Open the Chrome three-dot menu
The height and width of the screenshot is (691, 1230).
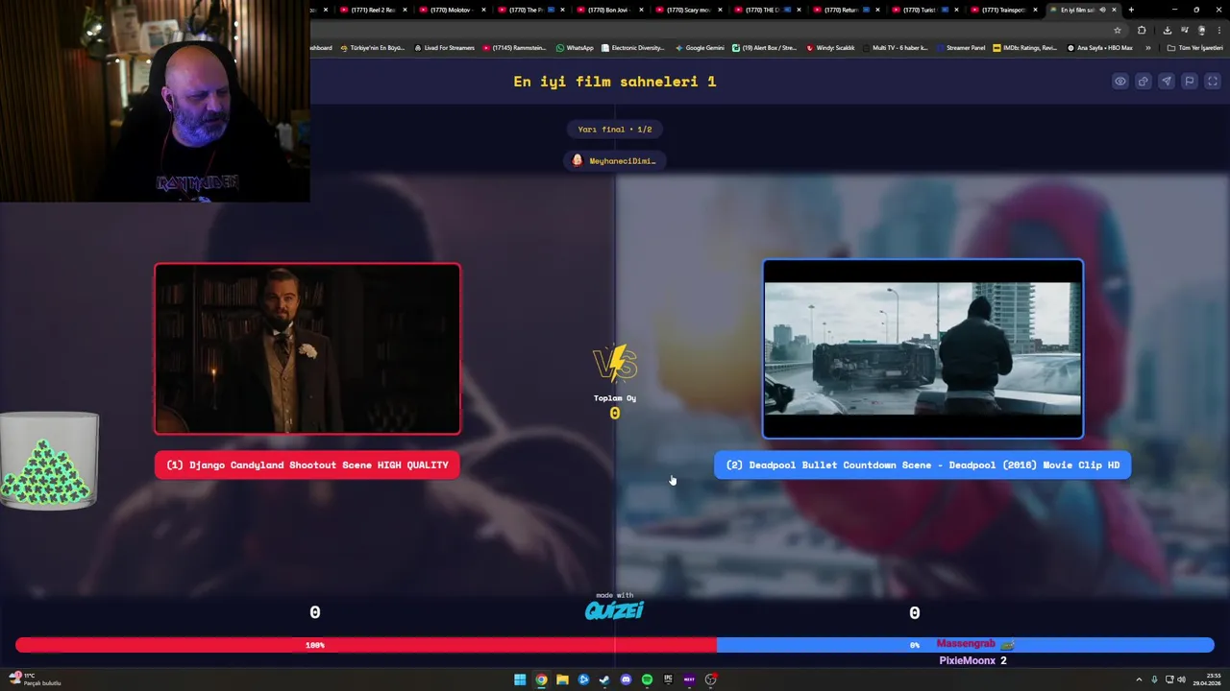tap(1218, 30)
